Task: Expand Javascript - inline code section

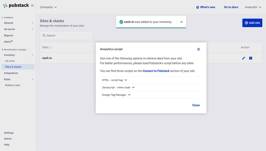Action: pos(118,87)
